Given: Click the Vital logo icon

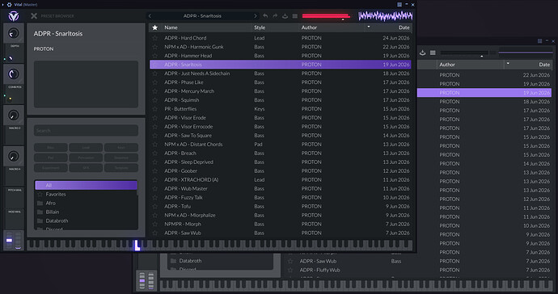Looking at the screenshot, I should coord(14,16).
